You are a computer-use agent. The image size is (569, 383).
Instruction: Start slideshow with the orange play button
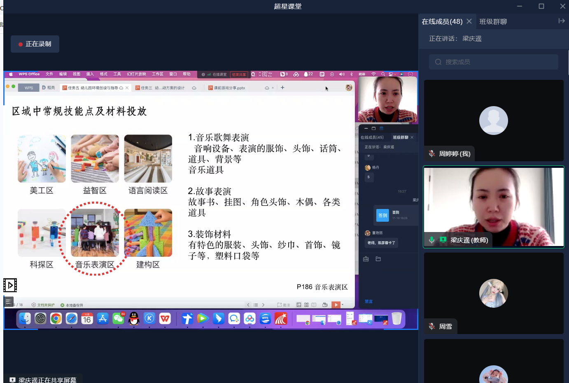[x=336, y=305]
